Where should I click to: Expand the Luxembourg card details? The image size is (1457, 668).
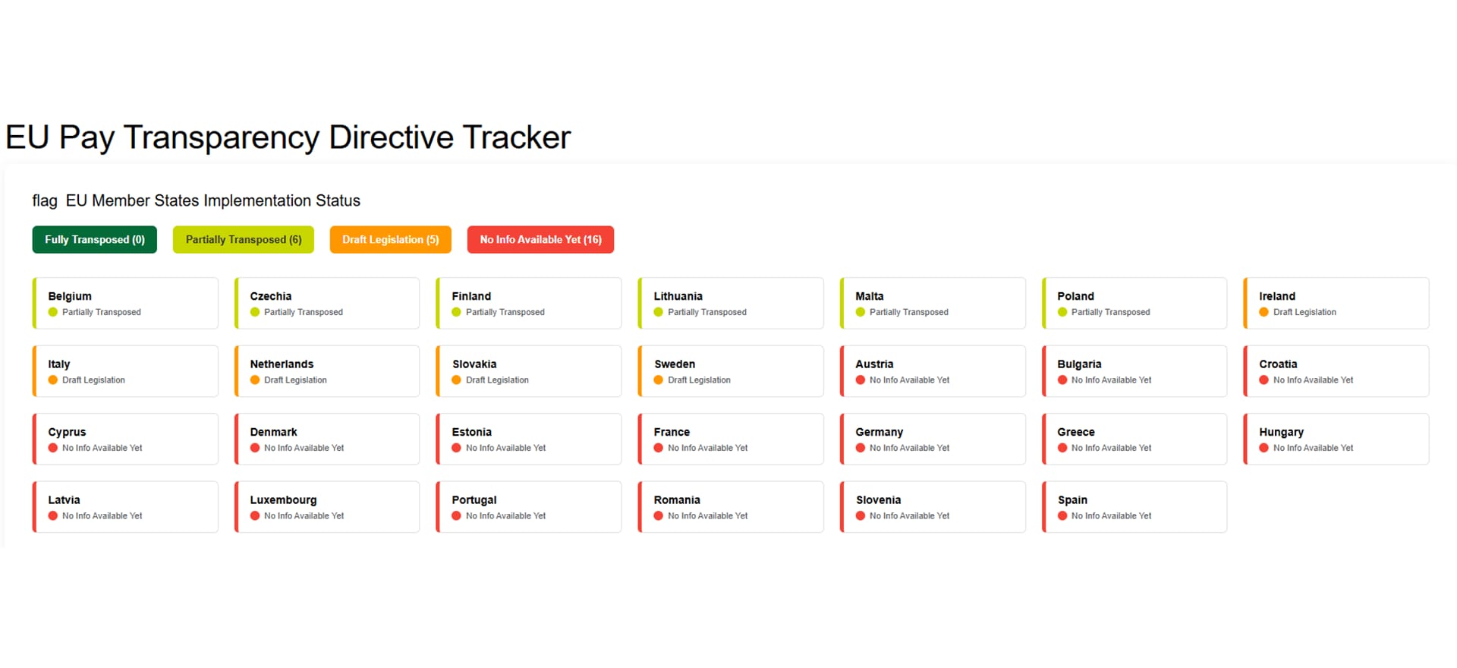point(326,507)
